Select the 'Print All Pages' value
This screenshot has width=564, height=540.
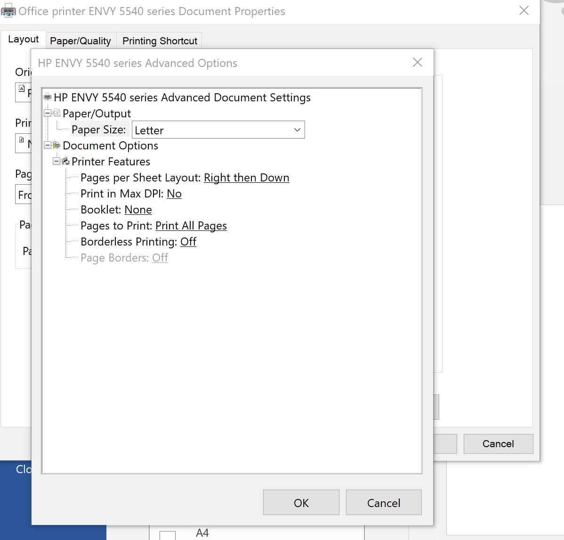tap(191, 226)
